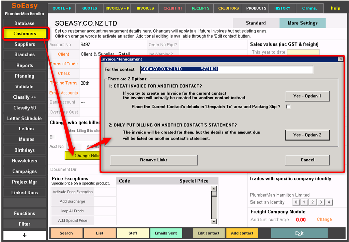The width and height of the screenshot is (349, 242).
Task: Click the 'For the contact' field
Action: coord(227,69)
